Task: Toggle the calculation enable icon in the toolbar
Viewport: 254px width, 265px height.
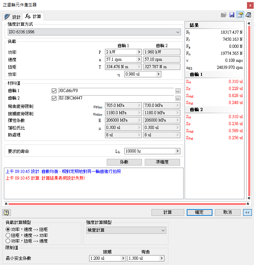Action: (240, 15)
